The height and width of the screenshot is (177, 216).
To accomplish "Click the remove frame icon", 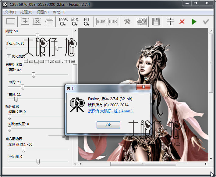I will tap(37, 22).
